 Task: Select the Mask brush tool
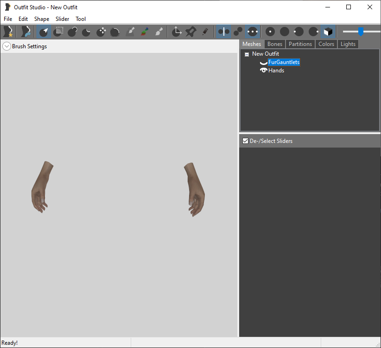pos(58,32)
